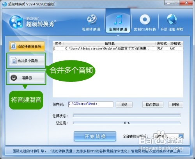
Task: Click 修改参数 button
Action: click(x=152, y=104)
